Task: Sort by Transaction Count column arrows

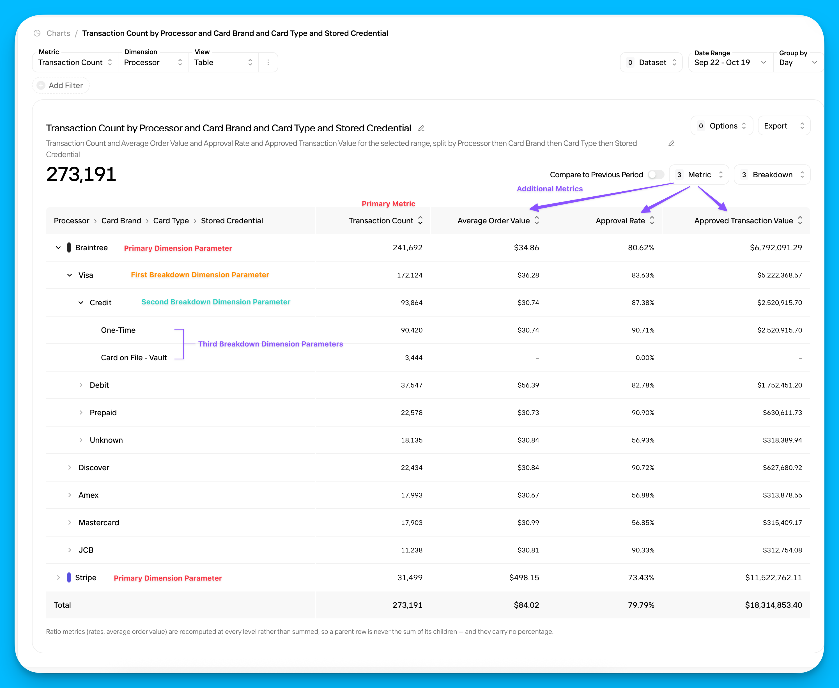Action: pos(420,220)
